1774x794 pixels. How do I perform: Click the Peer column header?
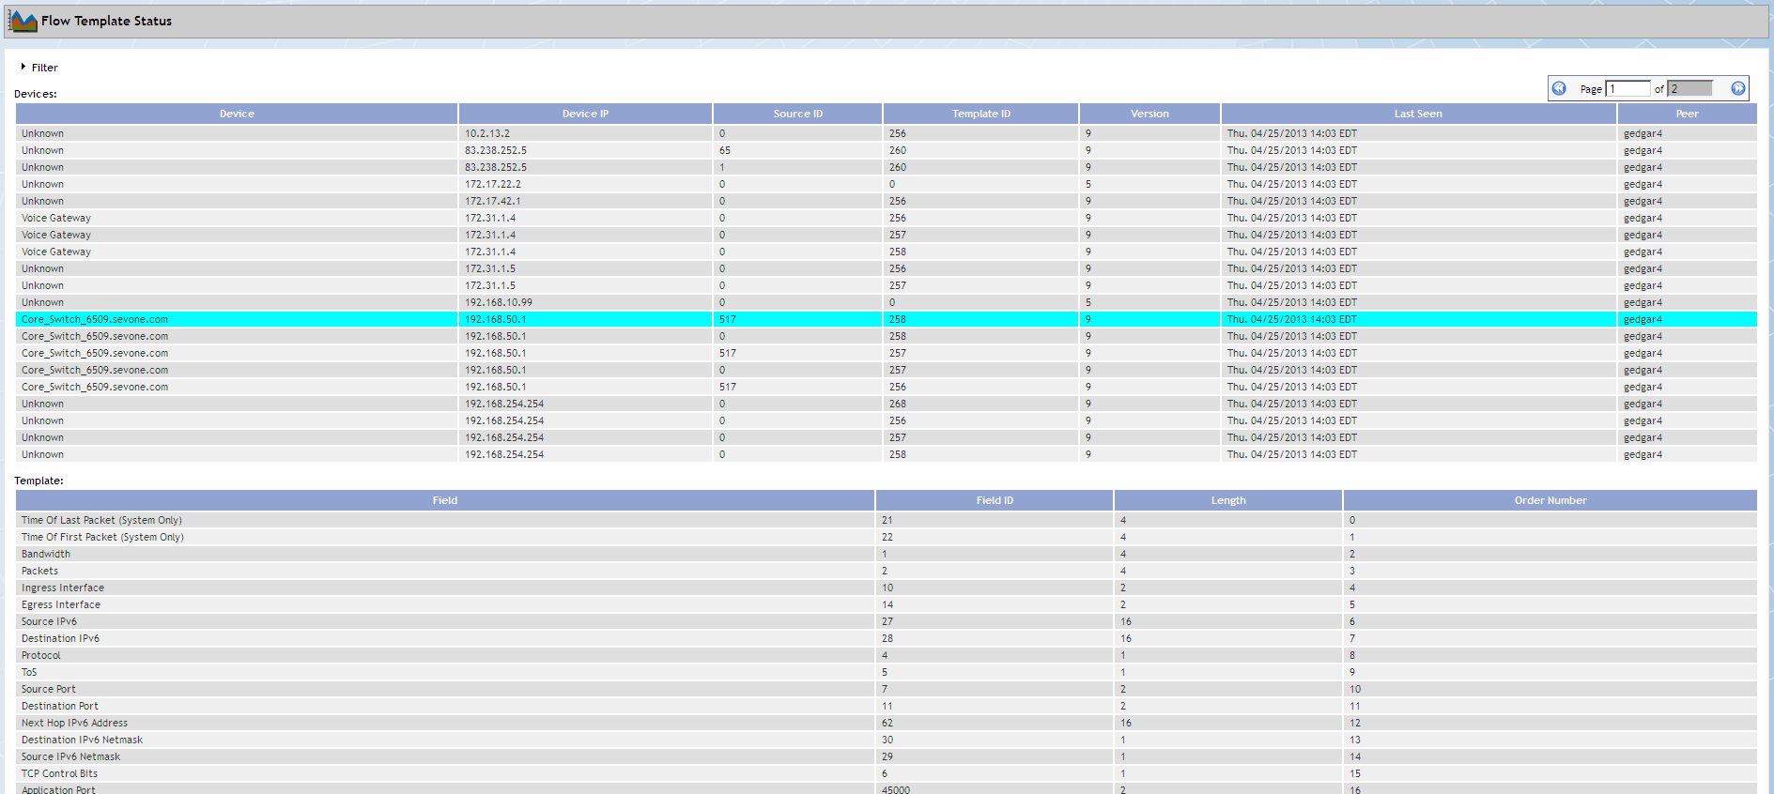click(x=1687, y=114)
